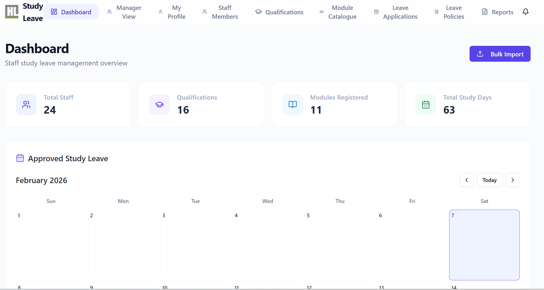
Task: Click the My Profile person icon
Action: [x=161, y=12]
